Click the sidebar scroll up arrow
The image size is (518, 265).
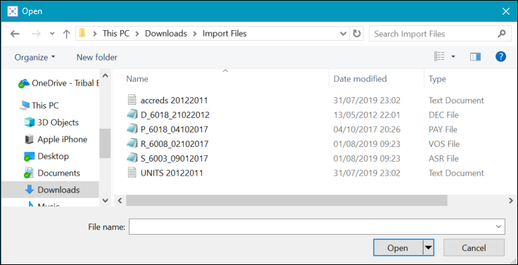[x=105, y=76]
